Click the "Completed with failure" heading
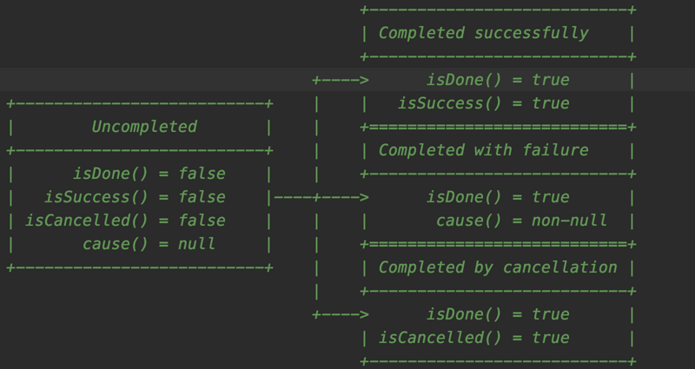The image size is (695, 369). click(483, 150)
